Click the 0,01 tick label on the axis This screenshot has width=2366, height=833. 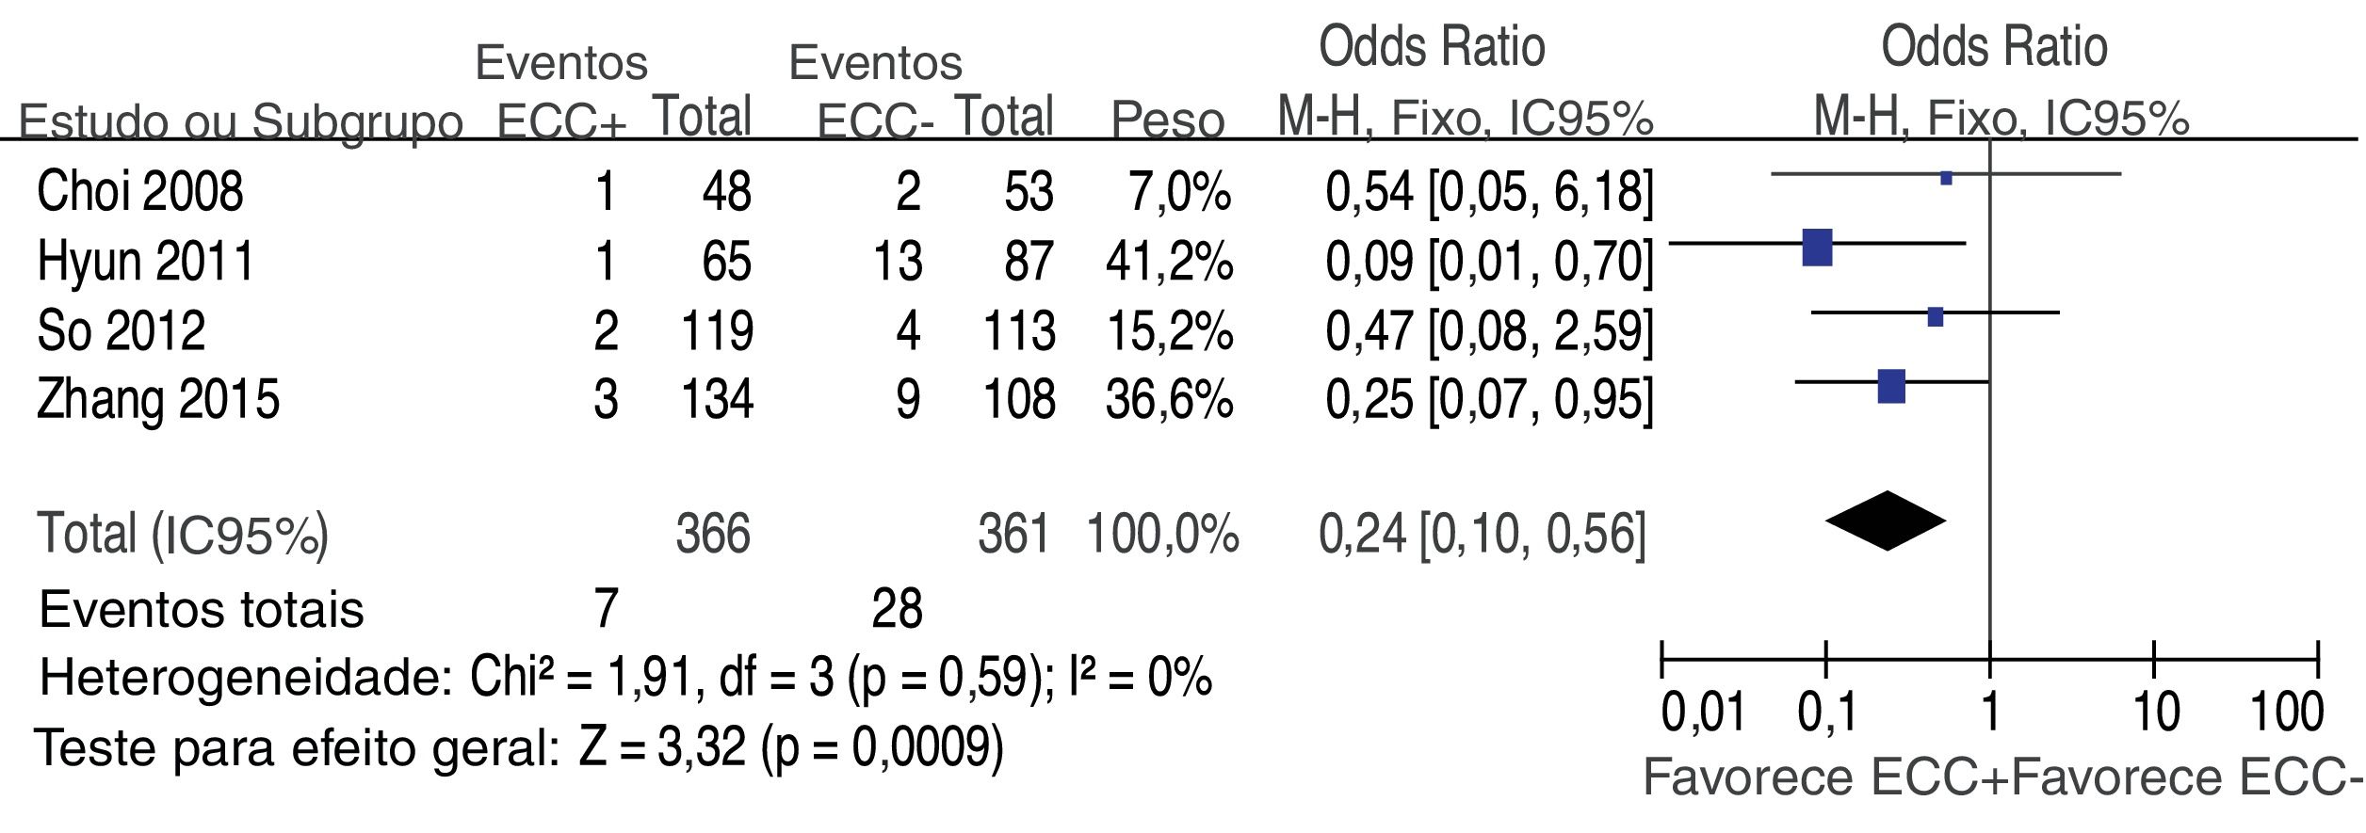(1703, 713)
